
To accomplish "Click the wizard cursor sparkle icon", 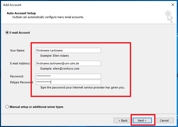I will 169,17.
